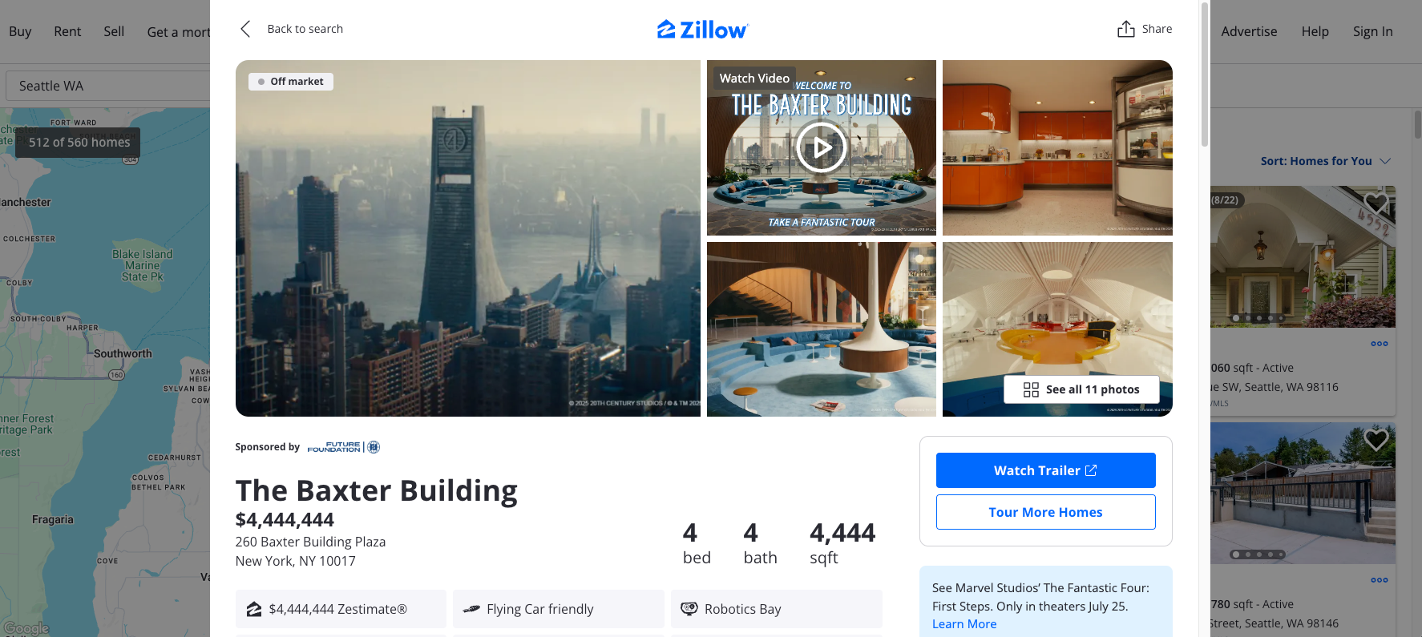Open three-dot menu on second listing card
The height and width of the screenshot is (637, 1422).
click(x=1379, y=580)
